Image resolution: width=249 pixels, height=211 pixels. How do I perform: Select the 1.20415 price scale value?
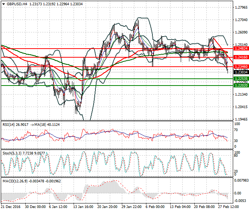point(241,107)
